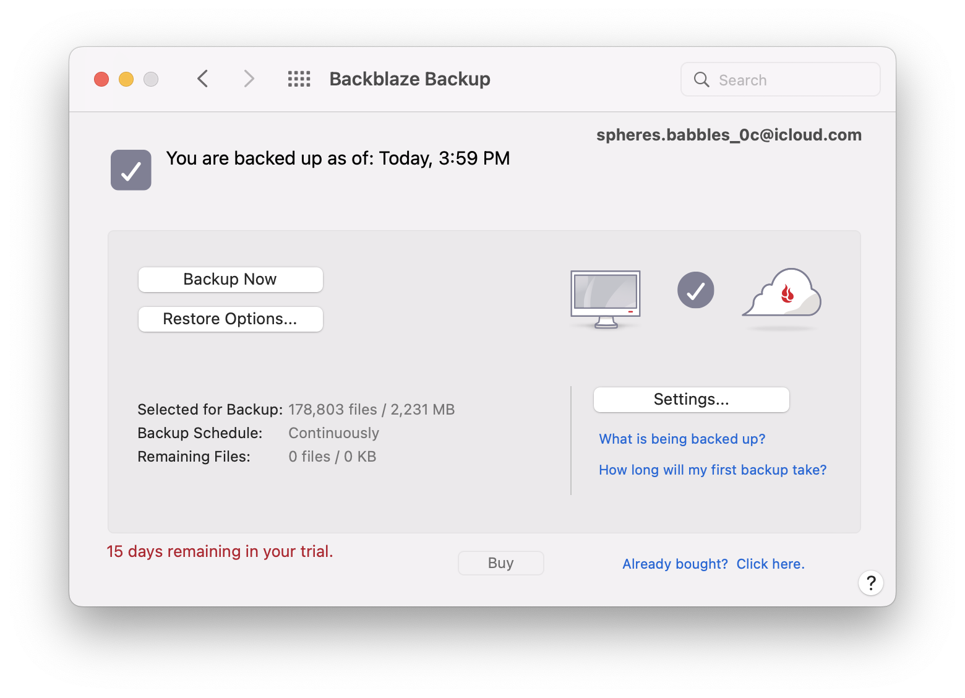The width and height of the screenshot is (965, 698).
Task: Click the backed-up status checkmark icon
Action: (131, 170)
